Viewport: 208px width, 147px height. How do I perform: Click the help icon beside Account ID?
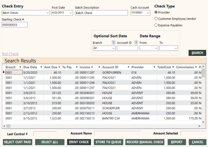pos(136,43)
